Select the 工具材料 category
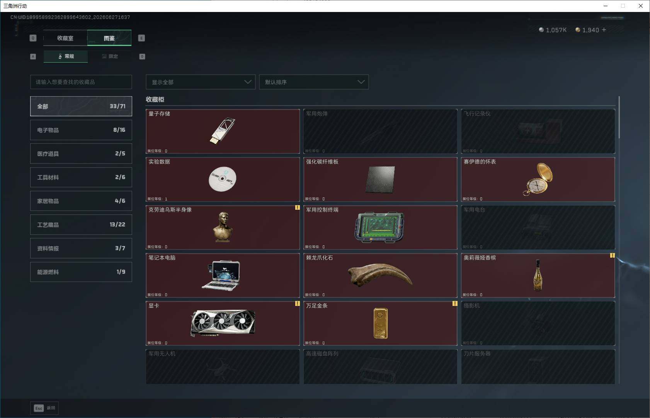 (81, 177)
